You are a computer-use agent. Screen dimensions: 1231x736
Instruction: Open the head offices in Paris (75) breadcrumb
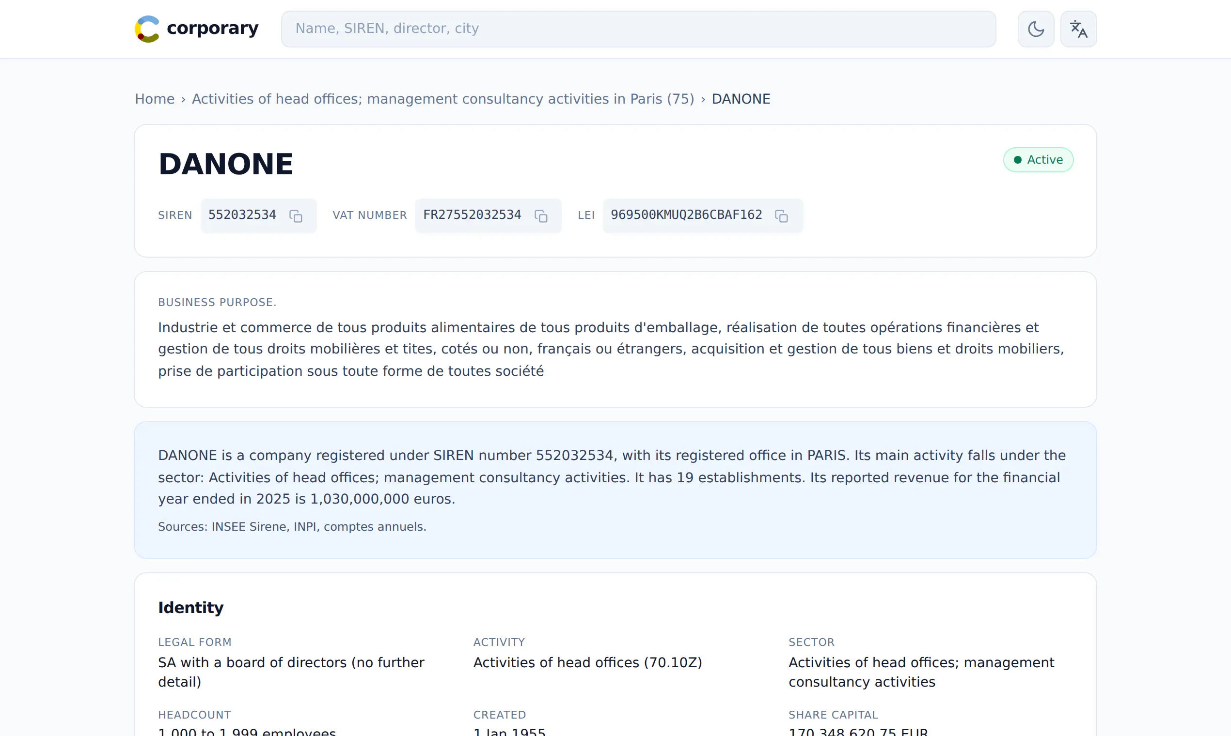point(443,99)
